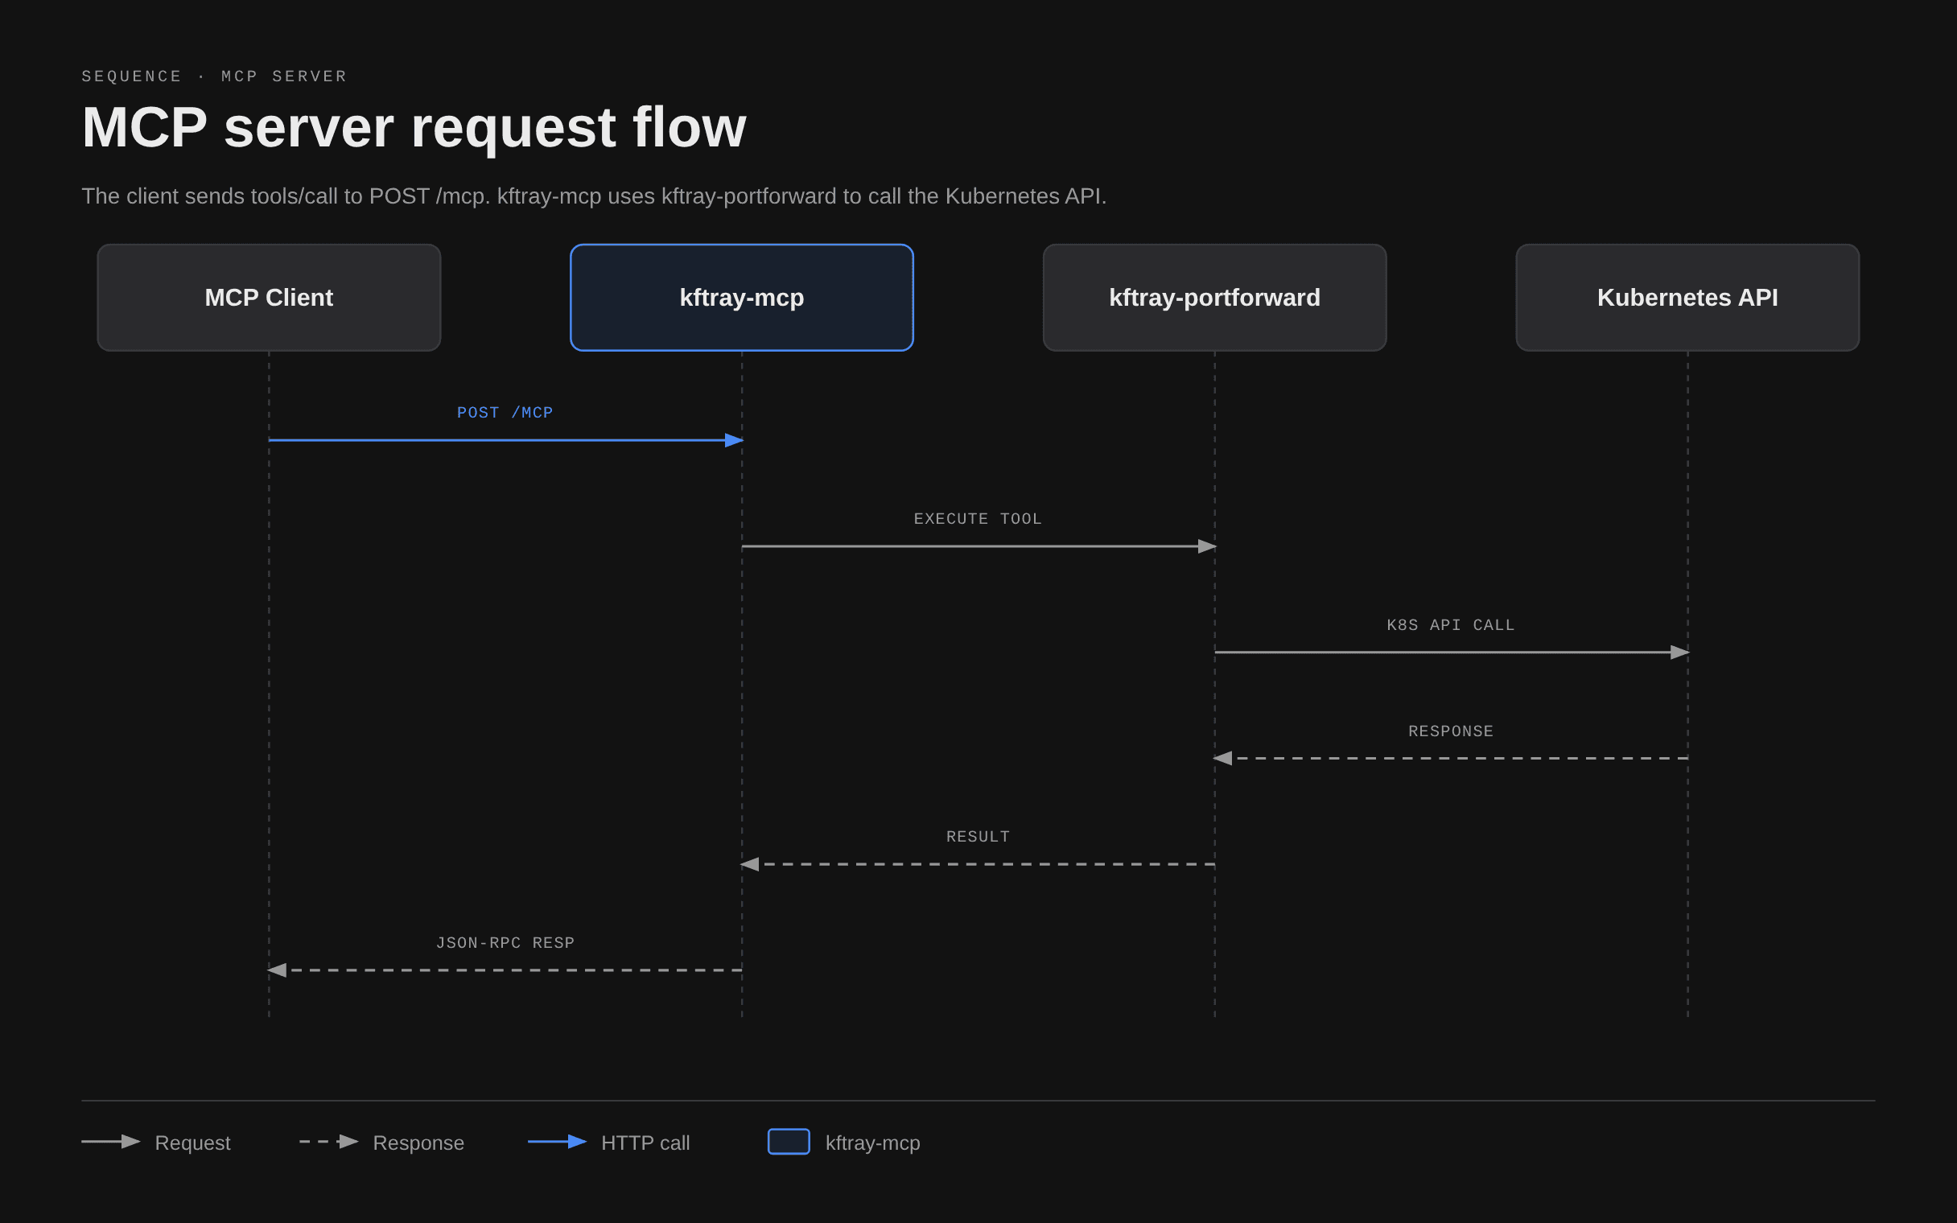Click the blue arrowhead of POST /MCP arrow
The width and height of the screenshot is (1957, 1223).
[733, 440]
